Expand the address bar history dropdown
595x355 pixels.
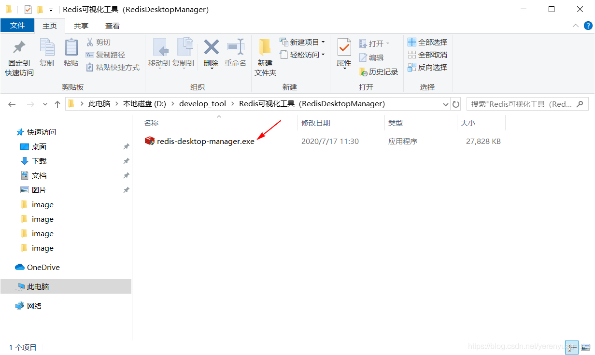click(x=446, y=104)
